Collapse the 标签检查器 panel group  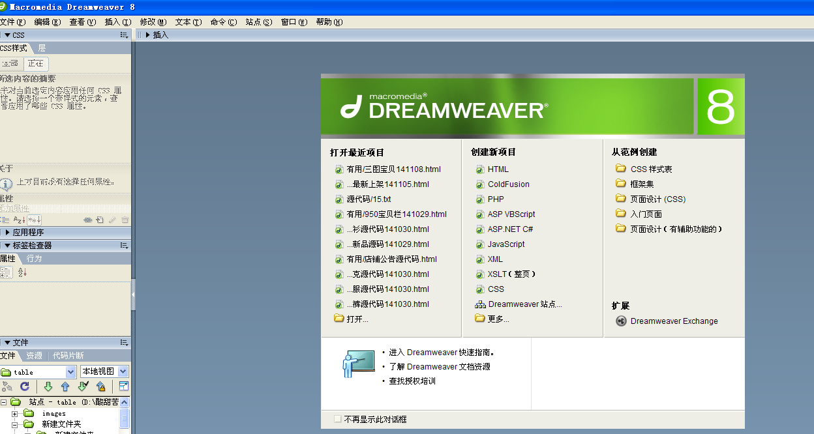pos(7,246)
